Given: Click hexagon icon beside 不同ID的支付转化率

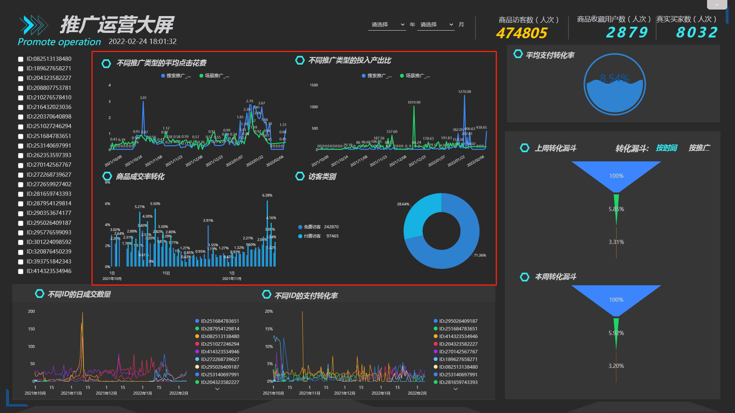Looking at the screenshot, I should 266,294.
